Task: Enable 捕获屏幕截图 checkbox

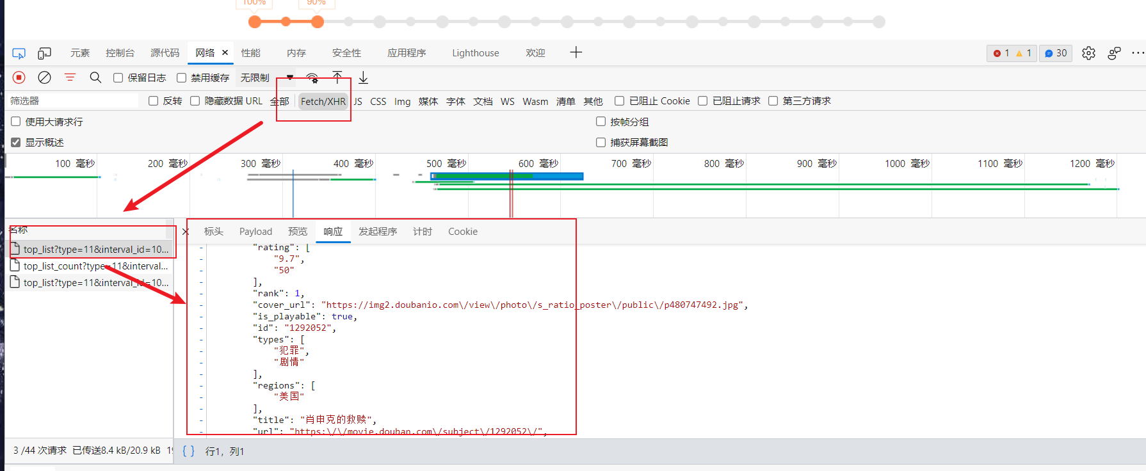Action: click(601, 142)
